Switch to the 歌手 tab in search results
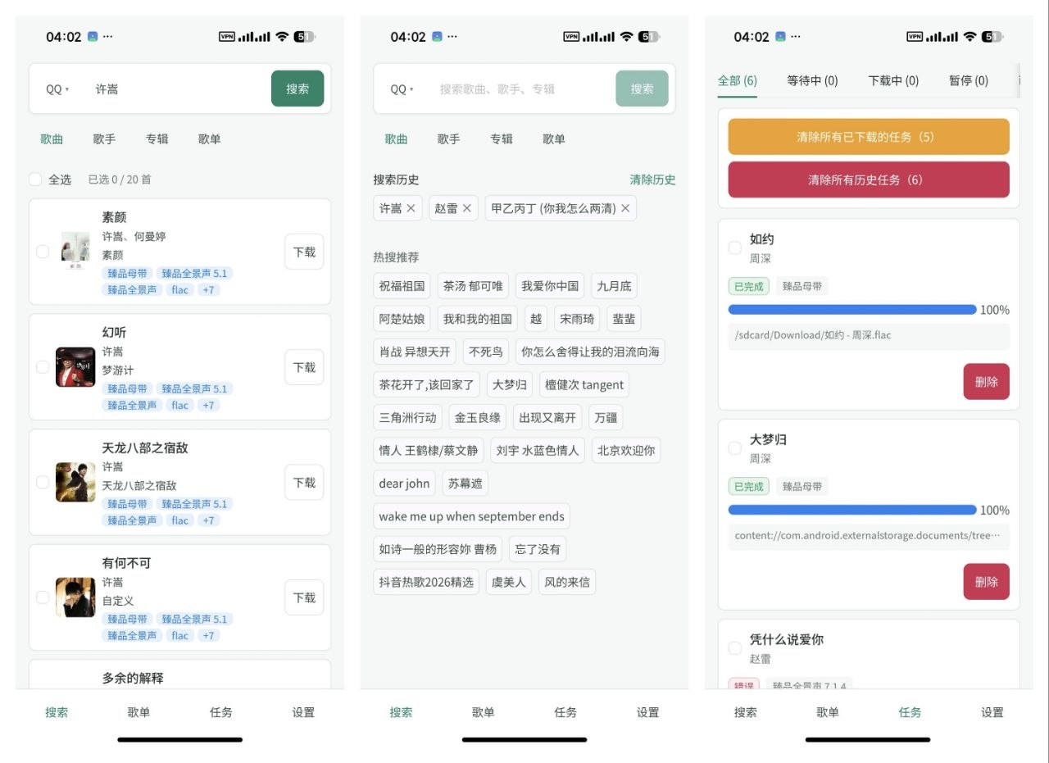This screenshot has height=763, width=1049. pyautogui.click(x=104, y=139)
